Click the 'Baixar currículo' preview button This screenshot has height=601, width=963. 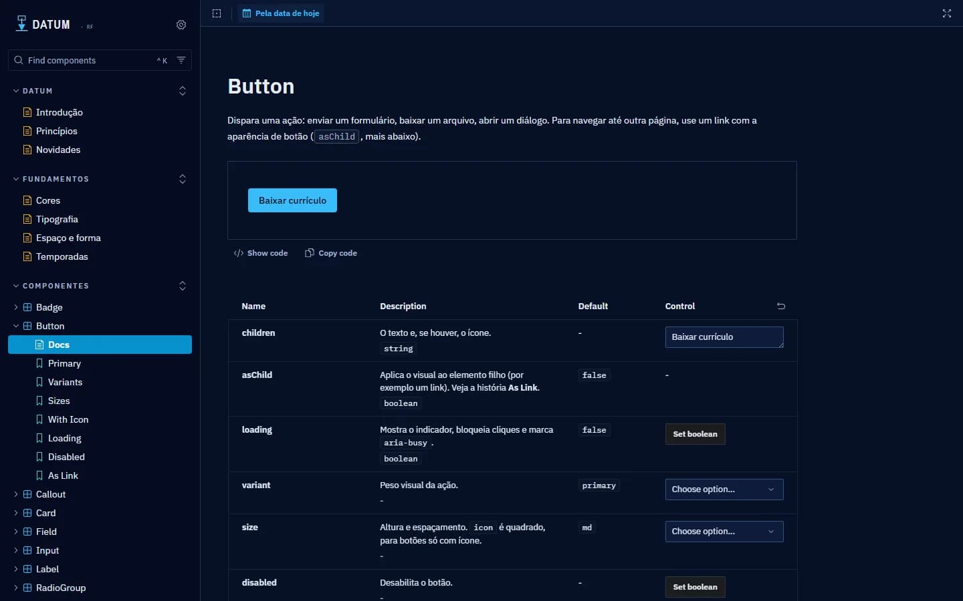[x=292, y=200]
